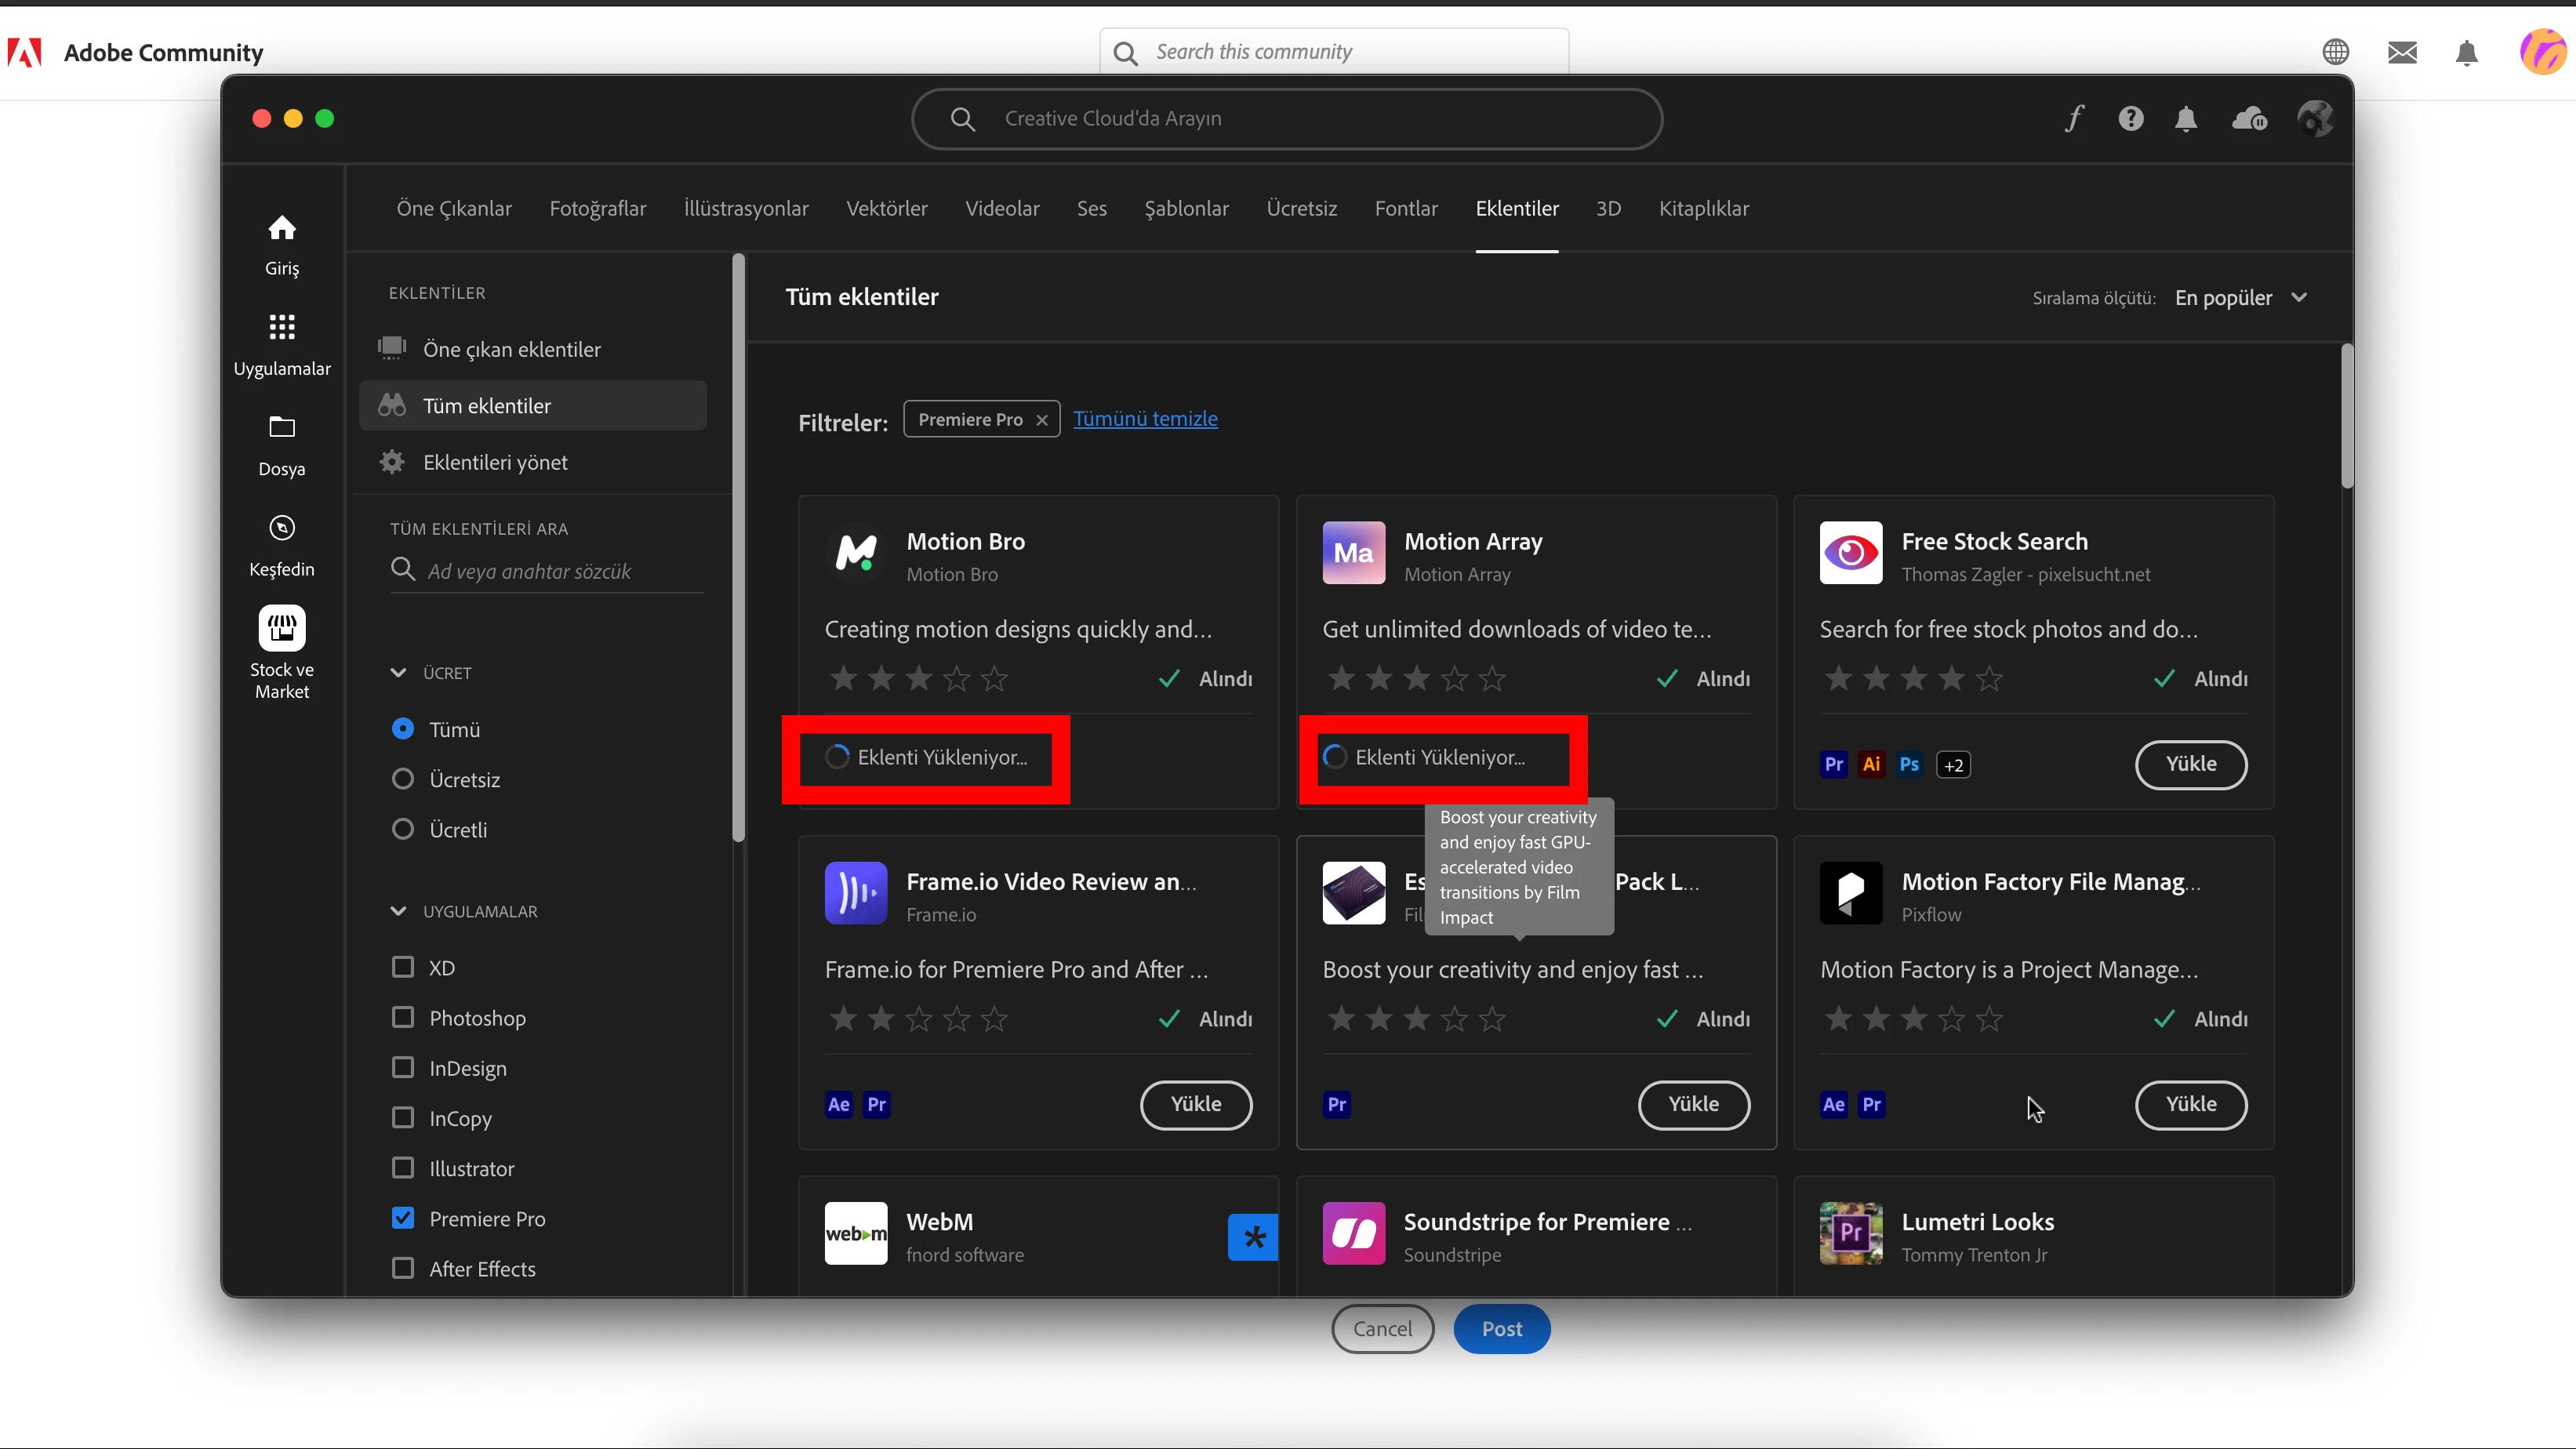2576x1449 pixels.
Task: Click the Adobe Community globe icon
Action: click(2335, 52)
